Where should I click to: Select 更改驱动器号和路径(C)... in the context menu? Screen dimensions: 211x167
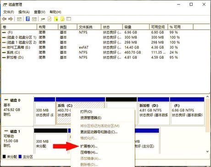click(99, 132)
